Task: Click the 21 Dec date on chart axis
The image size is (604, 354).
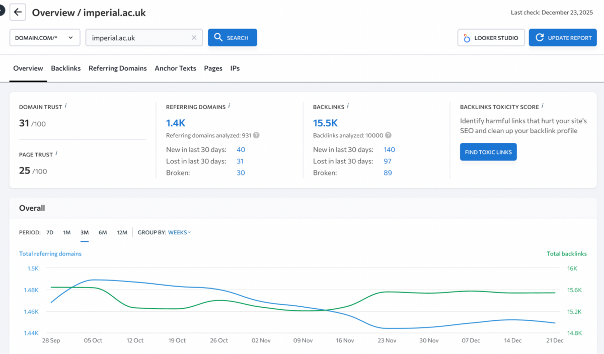Action: pyautogui.click(x=555, y=340)
